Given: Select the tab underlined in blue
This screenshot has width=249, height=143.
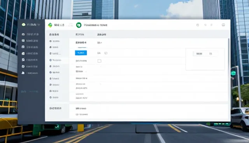Looking at the screenshot, I should 81,43.
